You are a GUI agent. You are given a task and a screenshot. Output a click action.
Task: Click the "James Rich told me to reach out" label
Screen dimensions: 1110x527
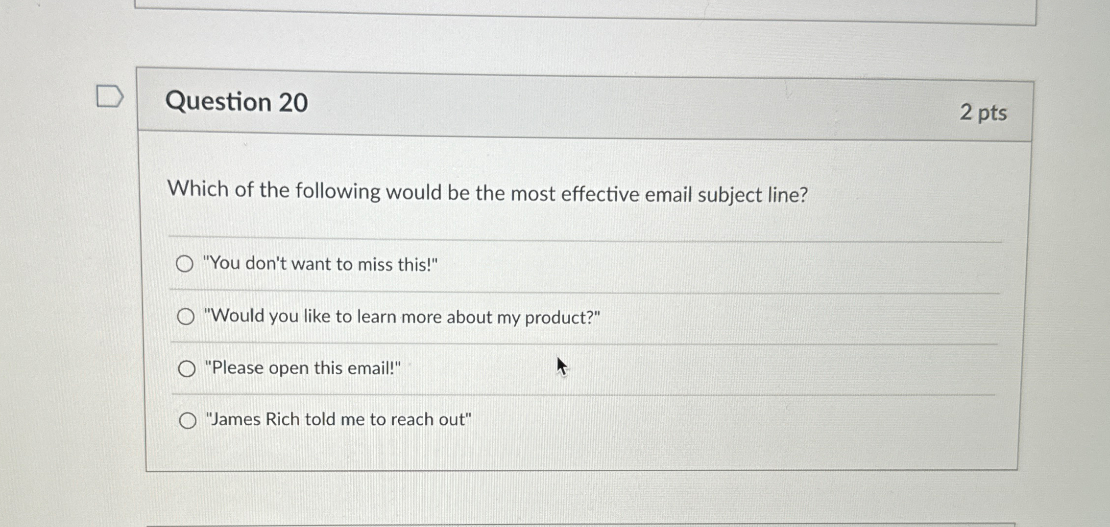[338, 420]
